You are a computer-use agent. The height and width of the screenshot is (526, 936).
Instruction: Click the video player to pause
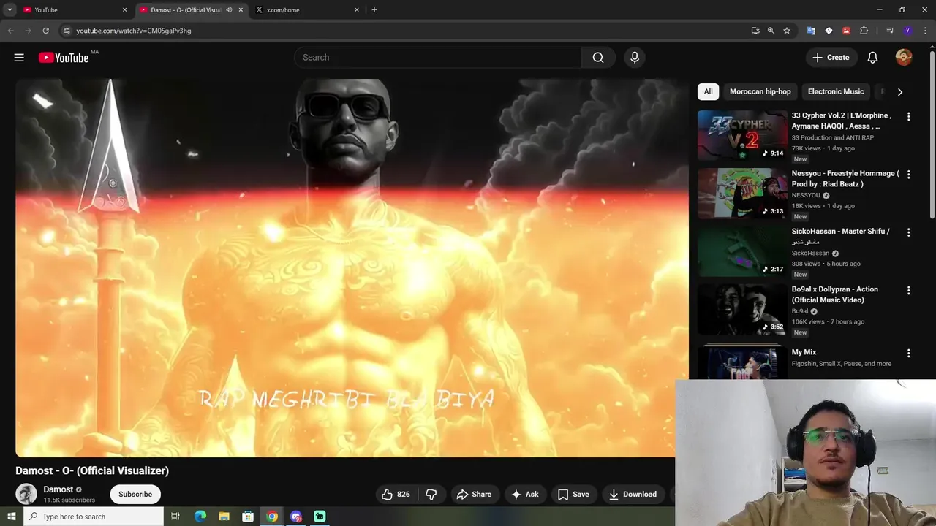point(352,268)
